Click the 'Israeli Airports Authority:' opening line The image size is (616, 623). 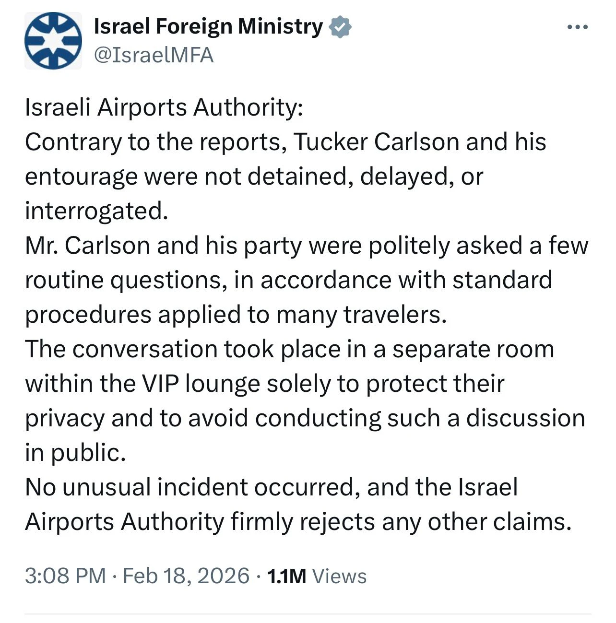[164, 107]
